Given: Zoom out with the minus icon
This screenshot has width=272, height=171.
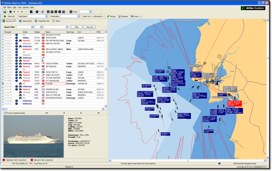Looking at the screenshot, I should point(18,12).
